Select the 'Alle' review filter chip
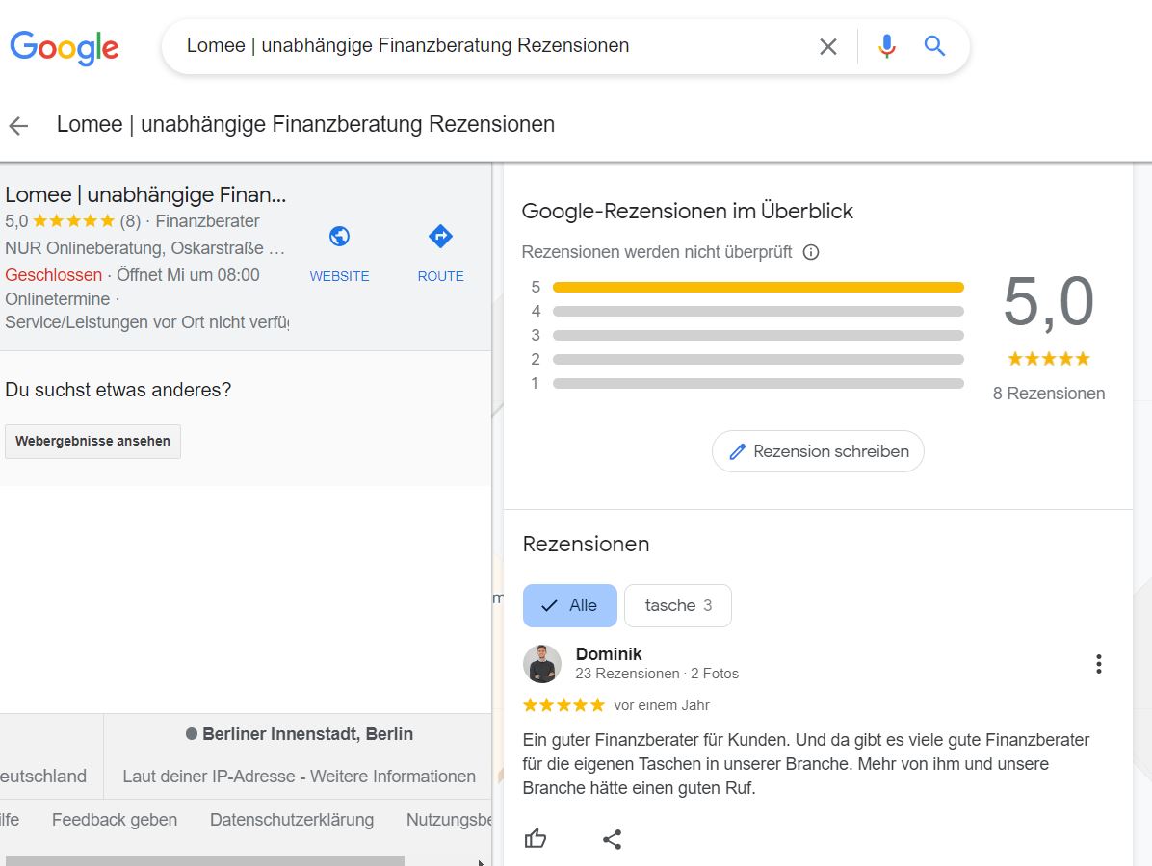Image resolution: width=1152 pixels, height=866 pixels. 570,605
